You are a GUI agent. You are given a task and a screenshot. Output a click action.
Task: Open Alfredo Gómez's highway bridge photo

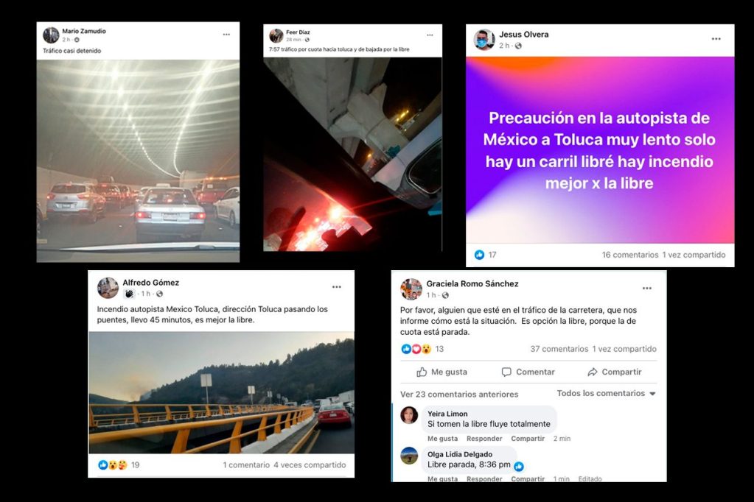click(x=221, y=392)
